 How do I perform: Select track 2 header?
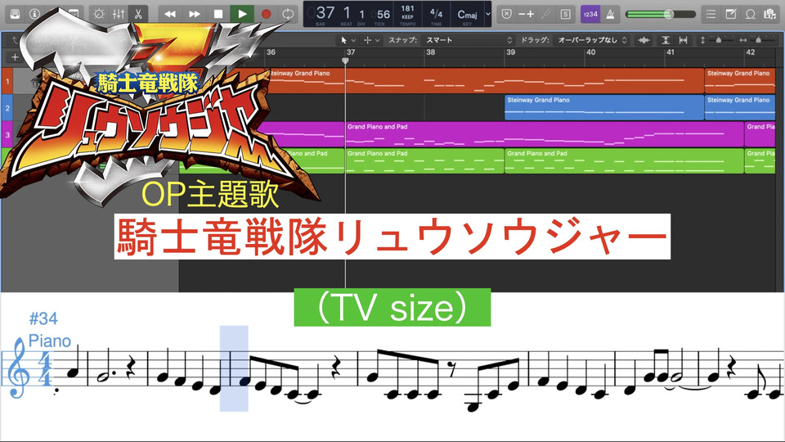tap(7, 108)
